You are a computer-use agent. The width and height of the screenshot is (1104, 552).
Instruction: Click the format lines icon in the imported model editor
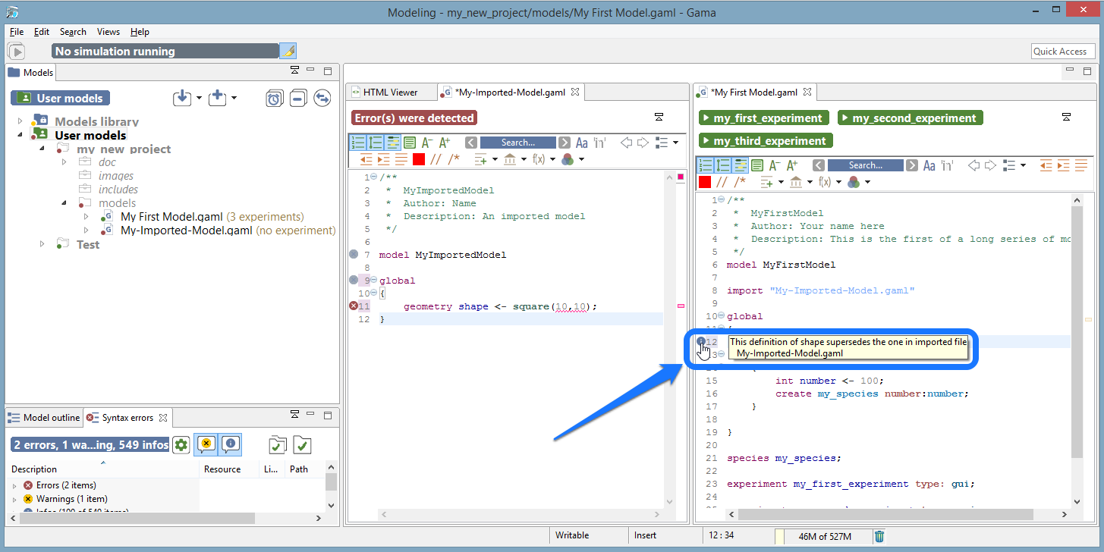(x=401, y=159)
